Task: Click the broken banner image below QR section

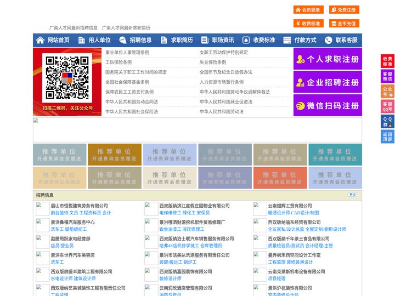Action: click(x=198, y=130)
